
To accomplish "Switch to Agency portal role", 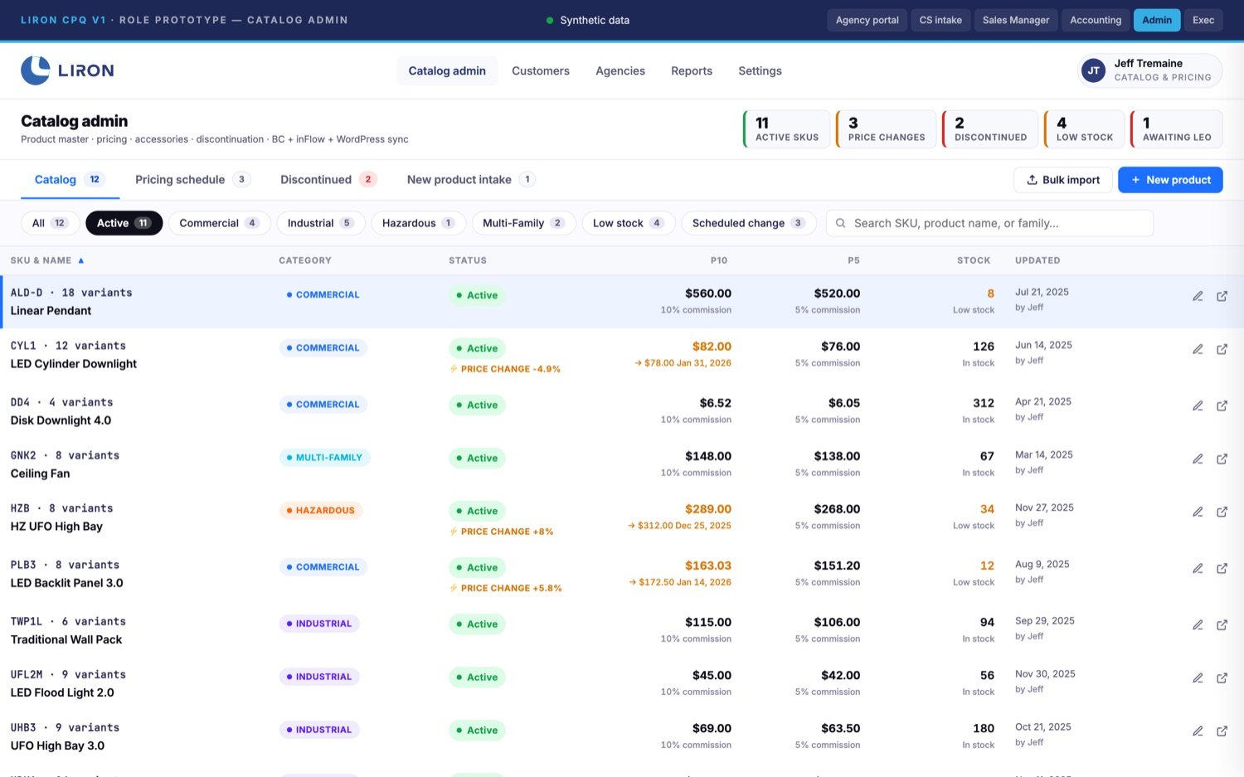I will tap(867, 20).
